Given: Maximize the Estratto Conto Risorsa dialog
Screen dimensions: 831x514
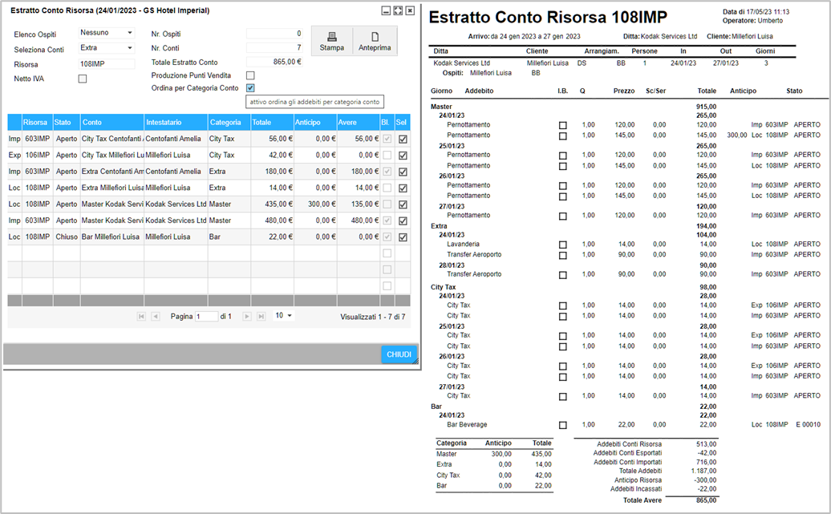Looking at the screenshot, I should coord(398,10).
